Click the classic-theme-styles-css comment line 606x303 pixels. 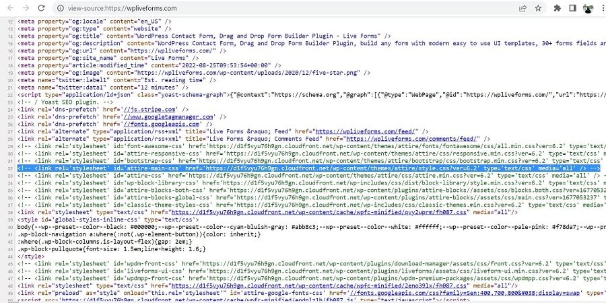[x=312, y=205]
